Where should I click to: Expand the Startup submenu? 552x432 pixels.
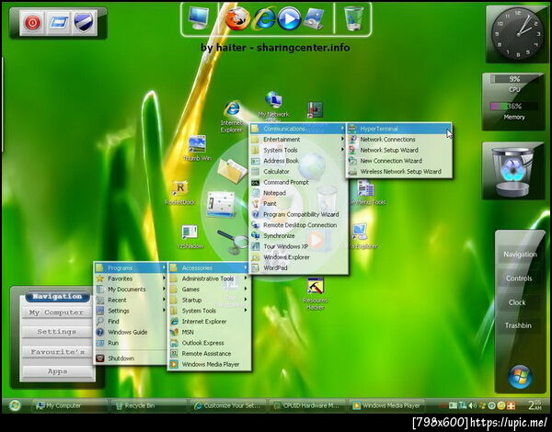pos(209,300)
